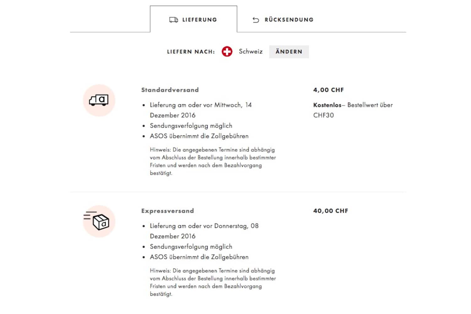Click the Standardversand truck icon

99,100
